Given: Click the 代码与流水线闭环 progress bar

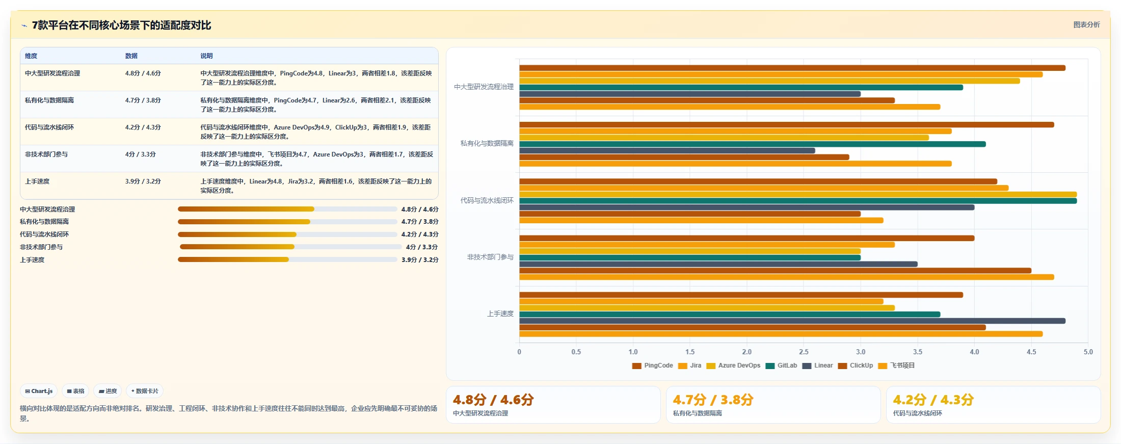Looking at the screenshot, I should pyautogui.click(x=287, y=234).
